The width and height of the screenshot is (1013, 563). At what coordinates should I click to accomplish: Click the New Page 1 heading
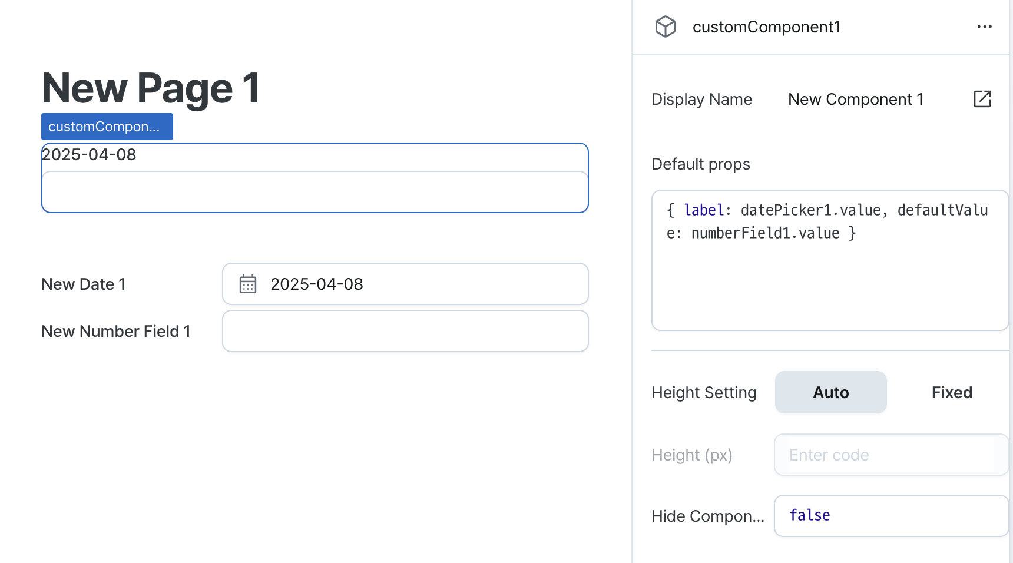tap(151, 88)
